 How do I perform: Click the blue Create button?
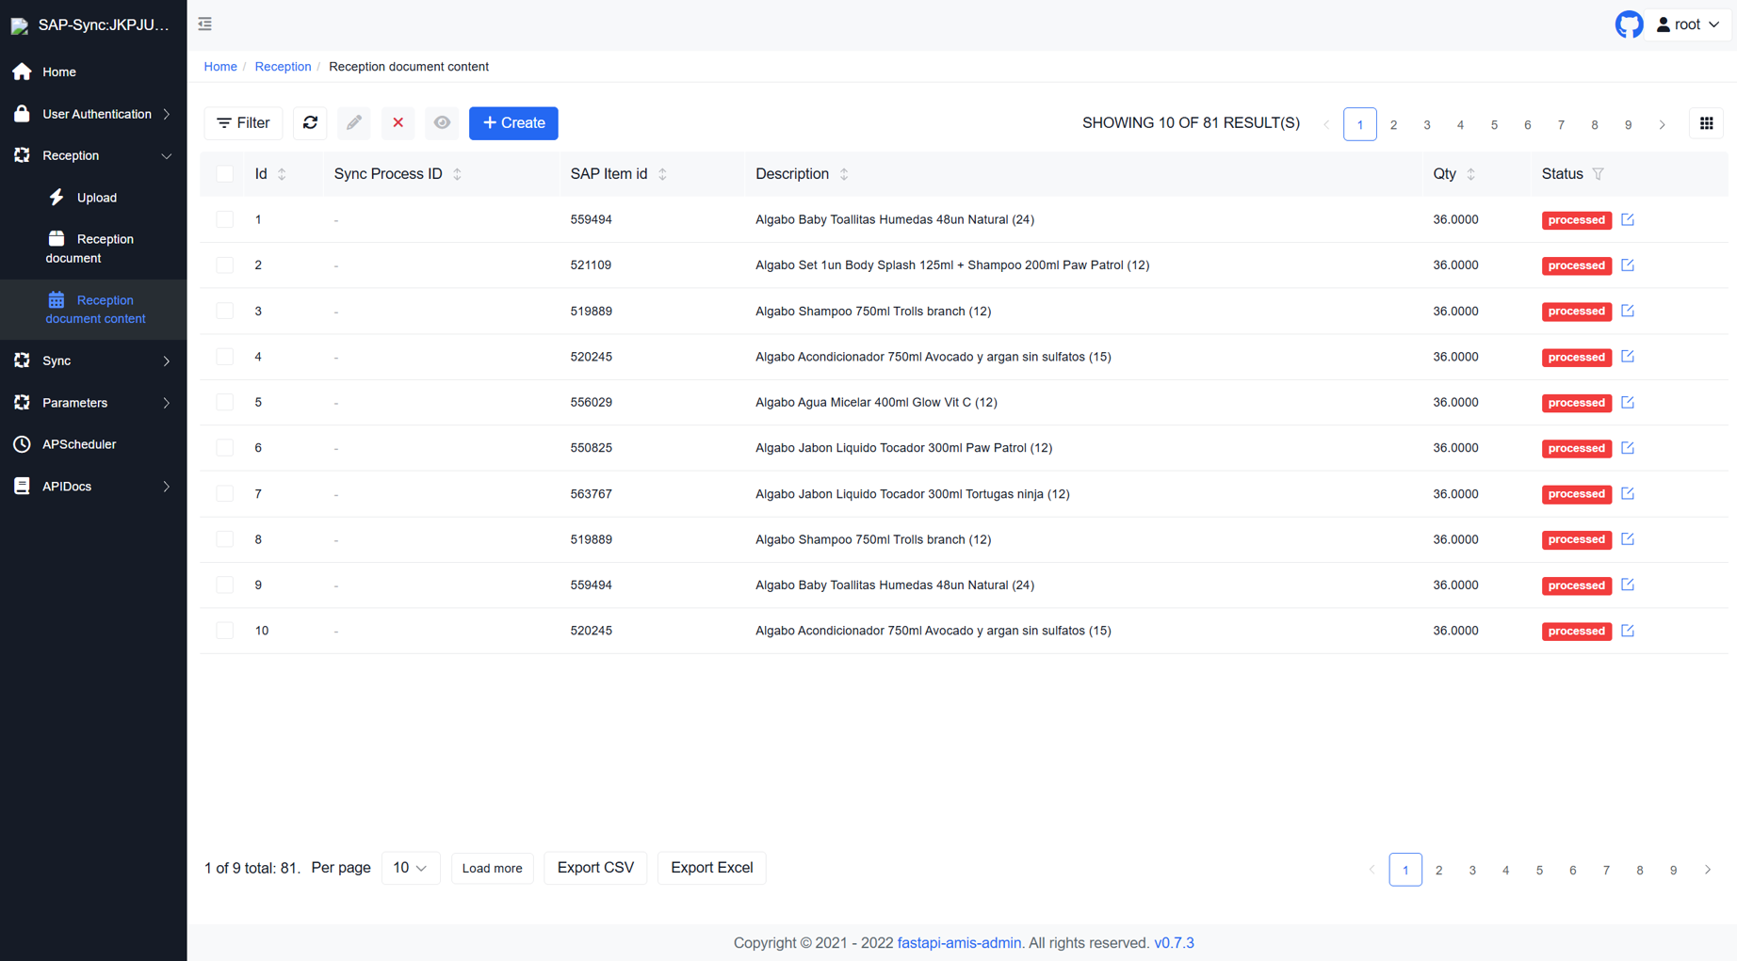pyautogui.click(x=513, y=123)
